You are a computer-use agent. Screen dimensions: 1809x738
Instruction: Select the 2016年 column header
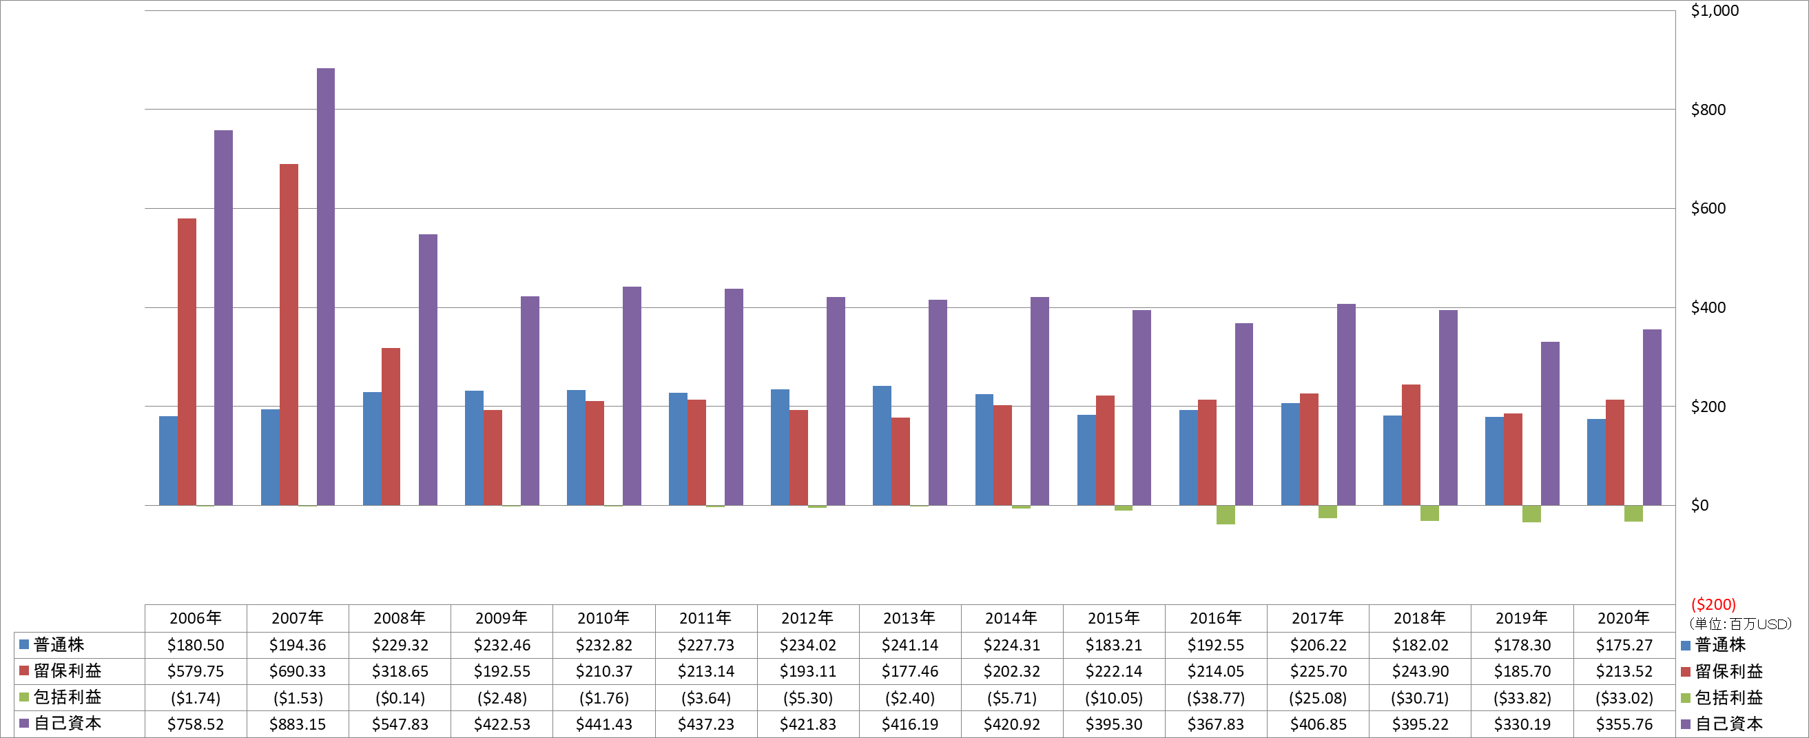pos(1216,618)
